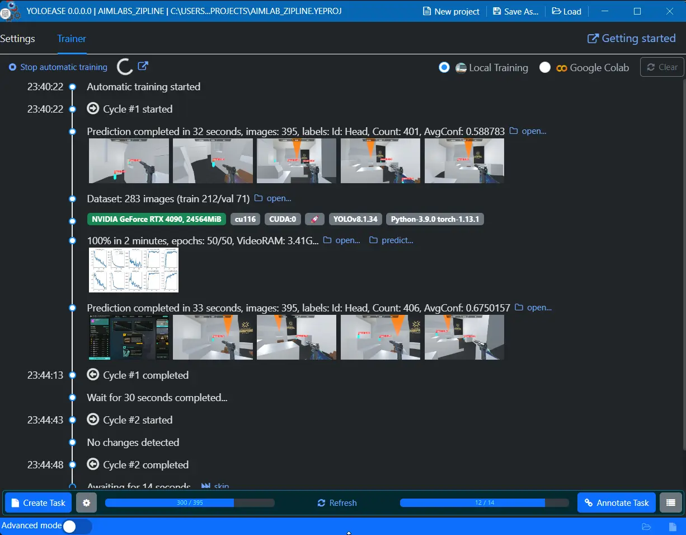686x535 pixels.
Task: Switch to the Settings tab
Action: 18,39
